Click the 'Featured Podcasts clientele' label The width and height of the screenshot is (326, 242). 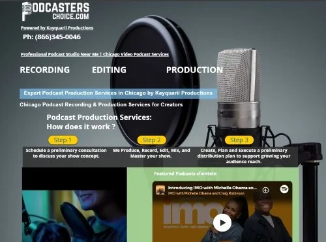click(x=186, y=174)
